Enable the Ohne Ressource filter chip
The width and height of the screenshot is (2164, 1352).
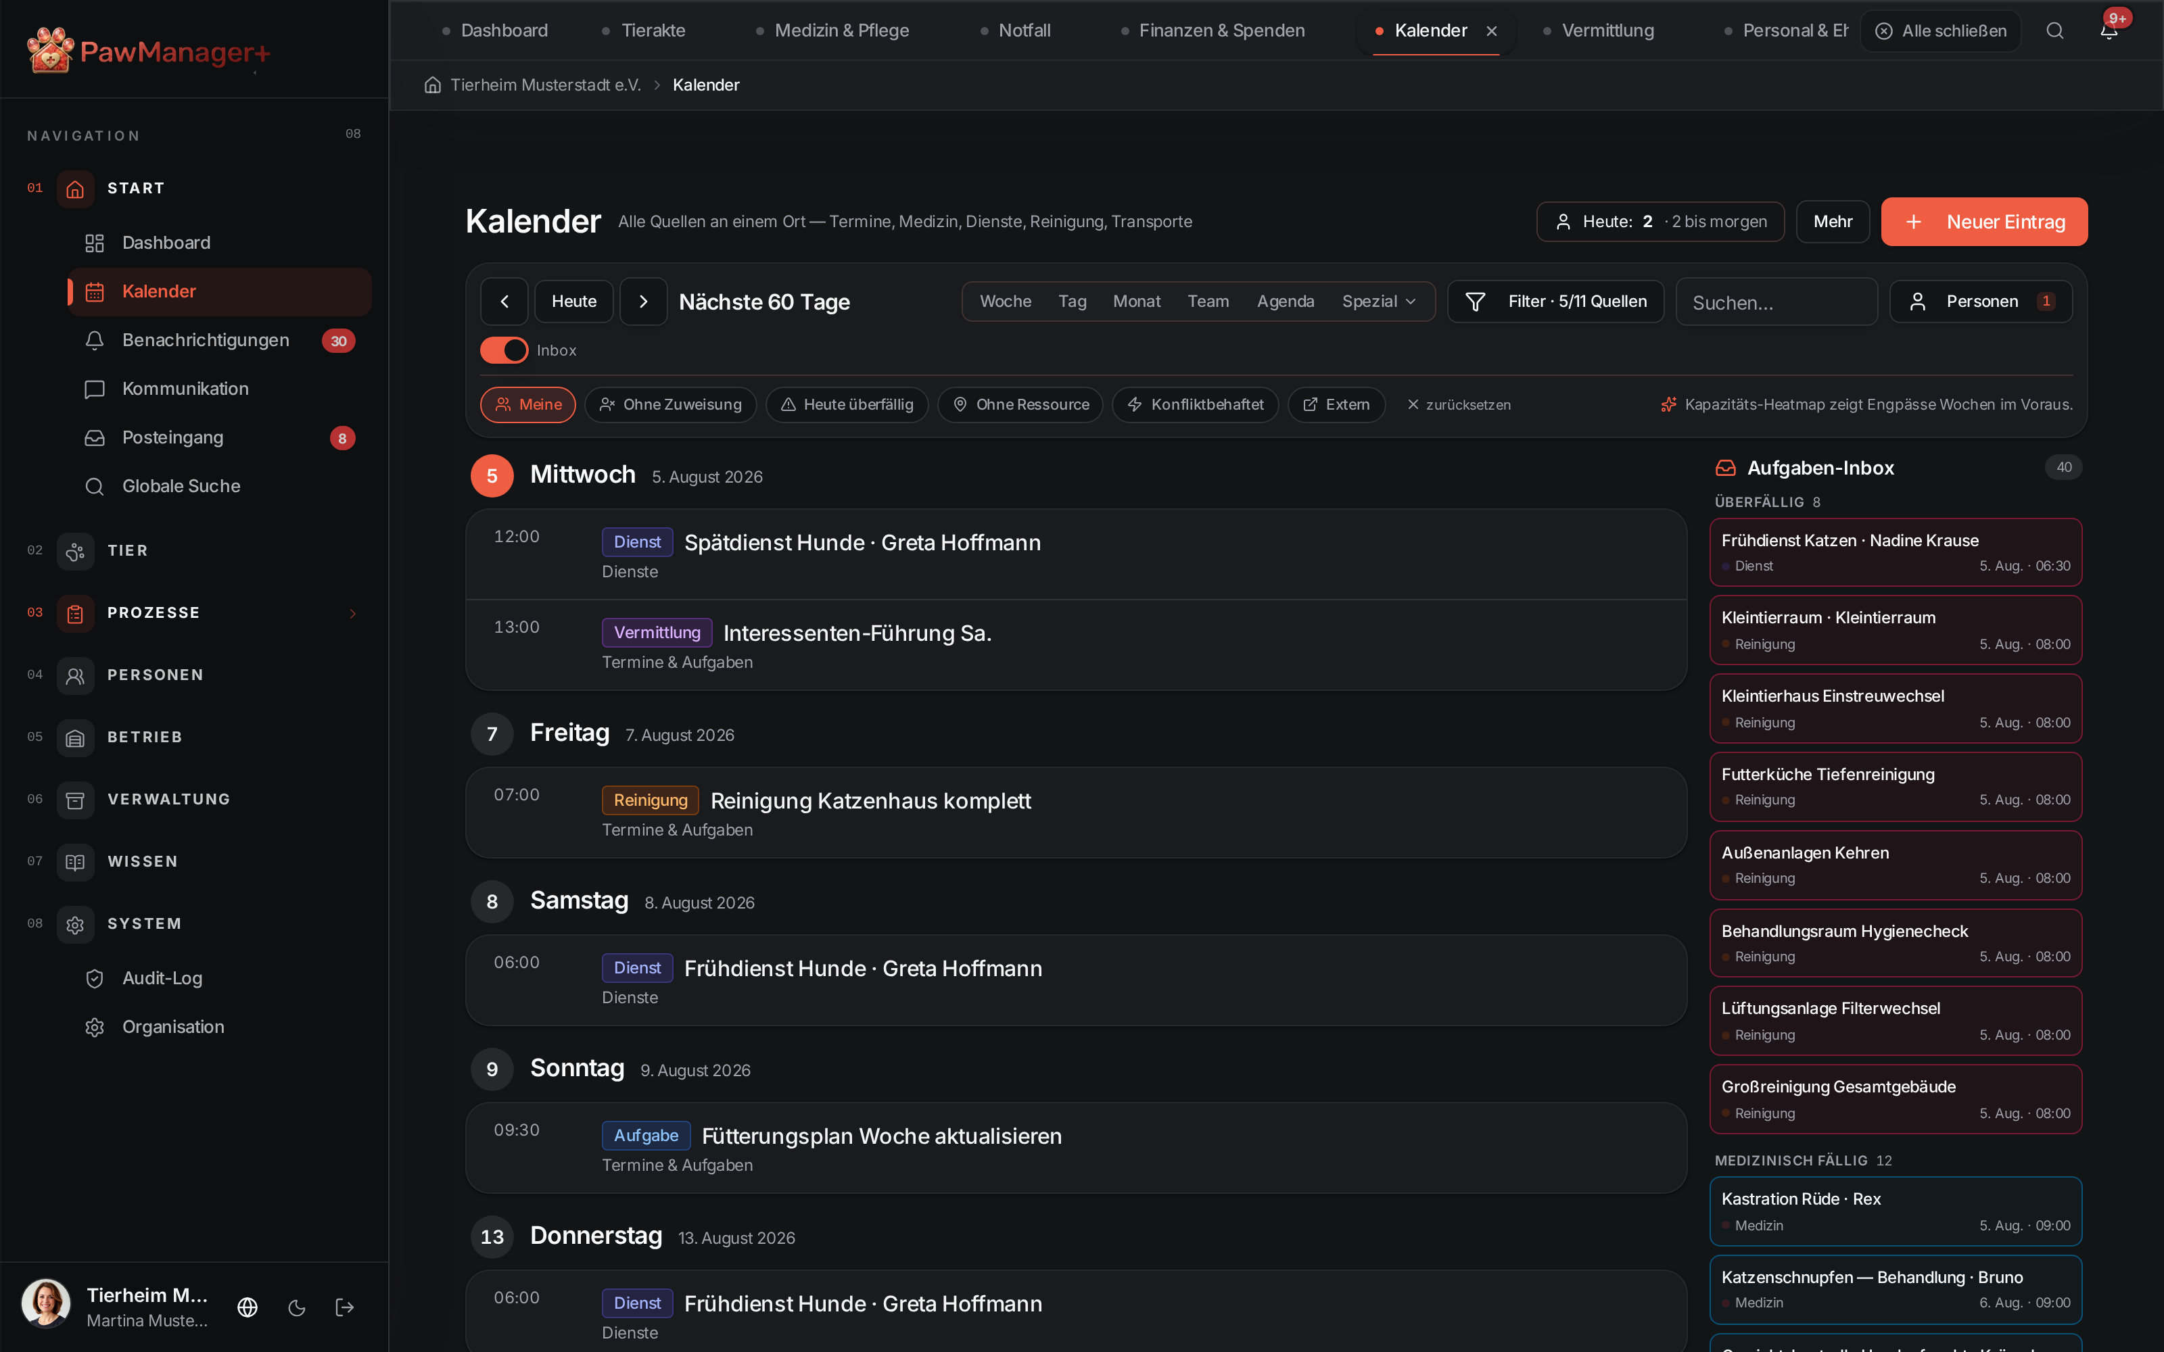tap(1020, 405)
